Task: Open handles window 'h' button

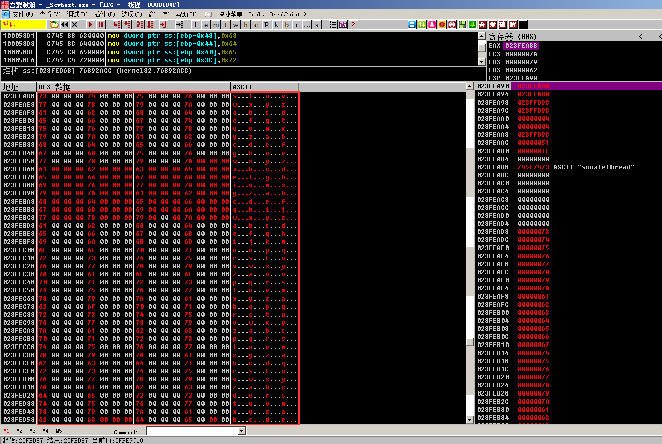Action: coord(246,25)
